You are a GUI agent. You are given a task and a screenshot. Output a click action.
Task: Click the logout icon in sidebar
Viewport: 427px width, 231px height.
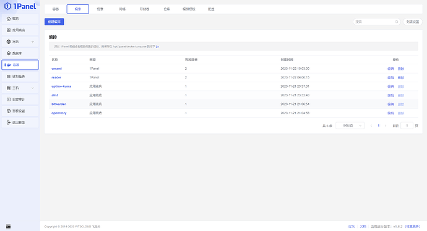[x=9, y=122]
